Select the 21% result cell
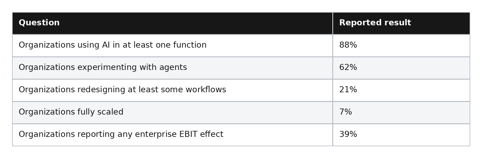This screenshot has height=158, width=482. (401, 90)
